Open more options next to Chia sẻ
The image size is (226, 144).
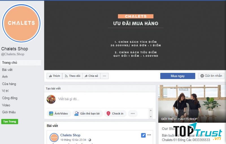point(105,76)
